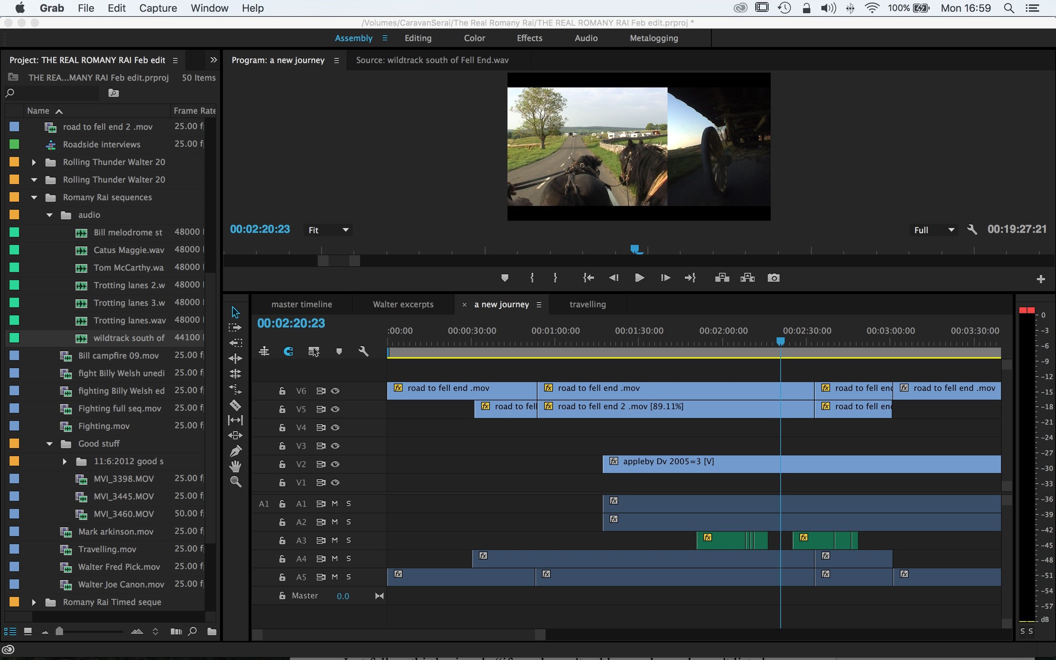Select the Track Select Forward tool
The image size is (1056, 660).
(235, 327)
